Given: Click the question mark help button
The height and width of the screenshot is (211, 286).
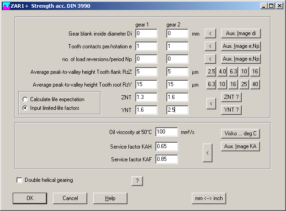Looking at the screenshot, I should pos(137,181).
